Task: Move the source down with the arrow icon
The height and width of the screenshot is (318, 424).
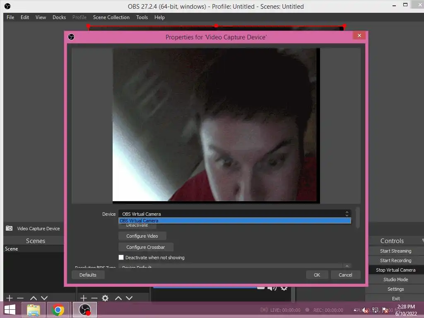Action: (129, 298)
